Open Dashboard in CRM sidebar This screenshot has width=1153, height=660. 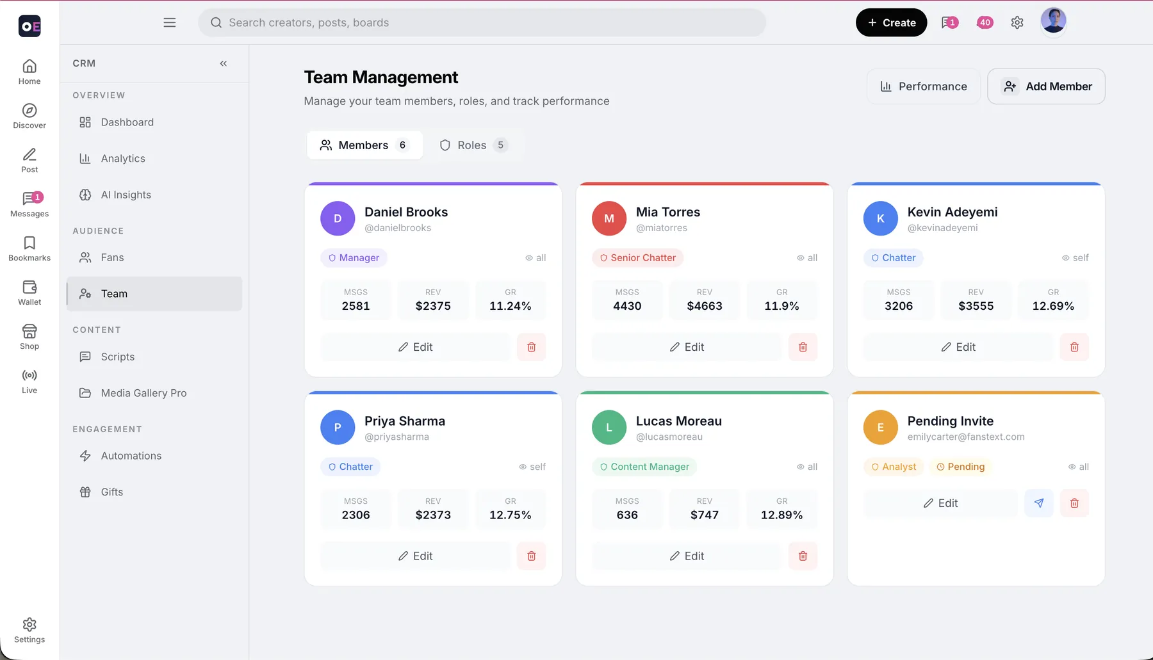[x=154, y=122]
